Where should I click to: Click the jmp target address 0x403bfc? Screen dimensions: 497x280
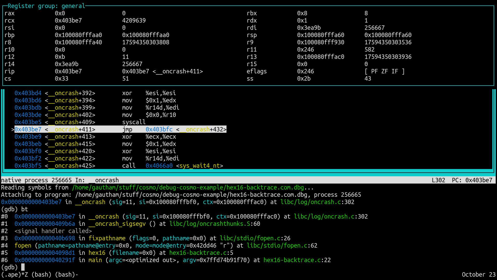(159, 129)
